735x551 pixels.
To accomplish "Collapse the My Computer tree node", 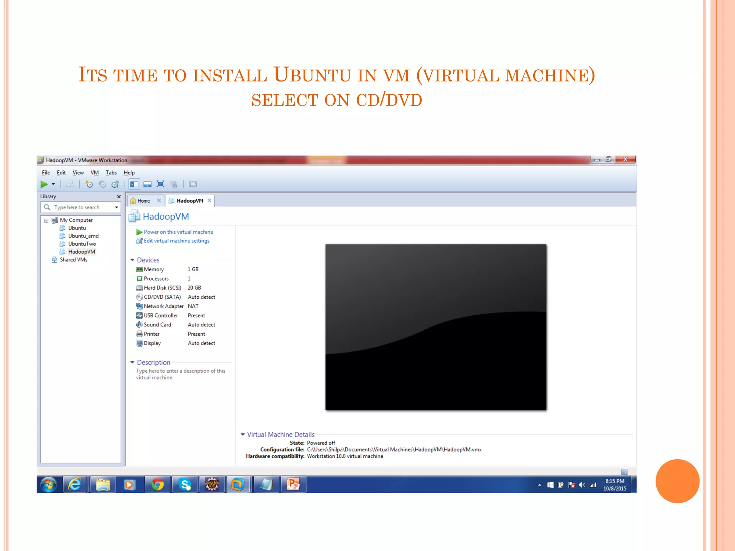I will [x=46, y=220].
